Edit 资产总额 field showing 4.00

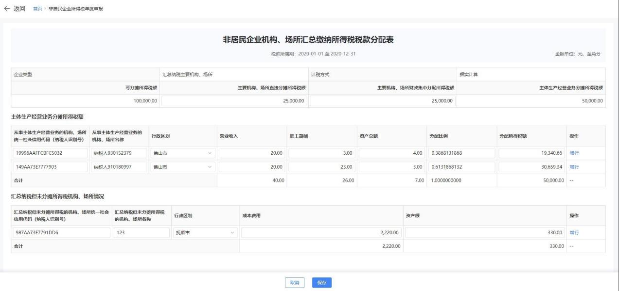pos(391,153)
